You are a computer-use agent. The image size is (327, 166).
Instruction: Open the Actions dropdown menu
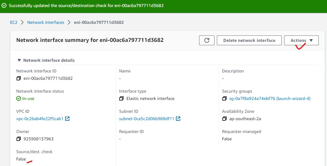(301, 40)
